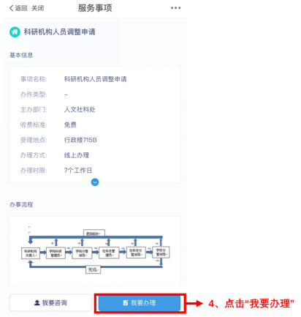Click the 行政楼715B location value

click(x=80, y=140)
